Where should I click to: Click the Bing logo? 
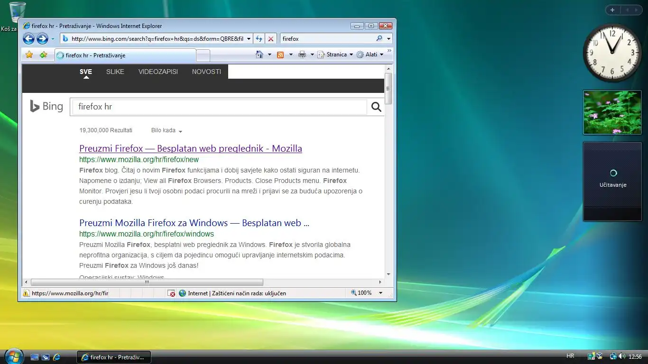pos(46,106)
